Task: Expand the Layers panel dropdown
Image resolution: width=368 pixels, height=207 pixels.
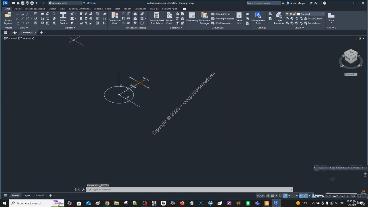Action: 299,28
